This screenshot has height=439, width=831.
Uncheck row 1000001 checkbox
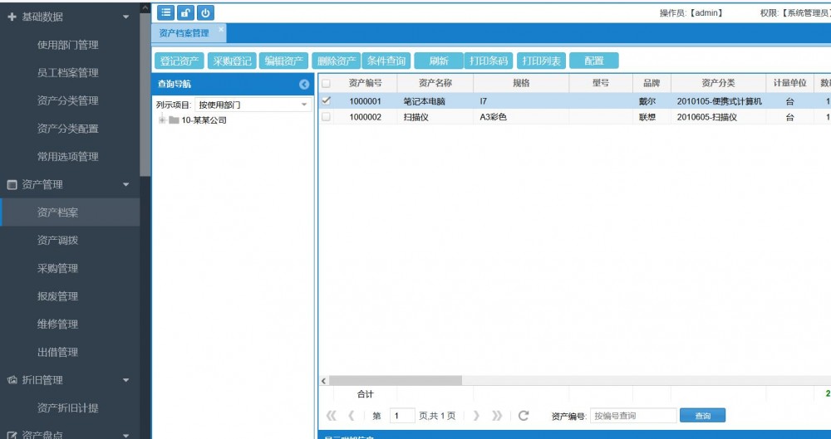(x=326, y=101)
